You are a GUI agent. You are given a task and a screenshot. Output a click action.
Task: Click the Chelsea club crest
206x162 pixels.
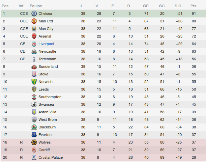pos(34,13)
